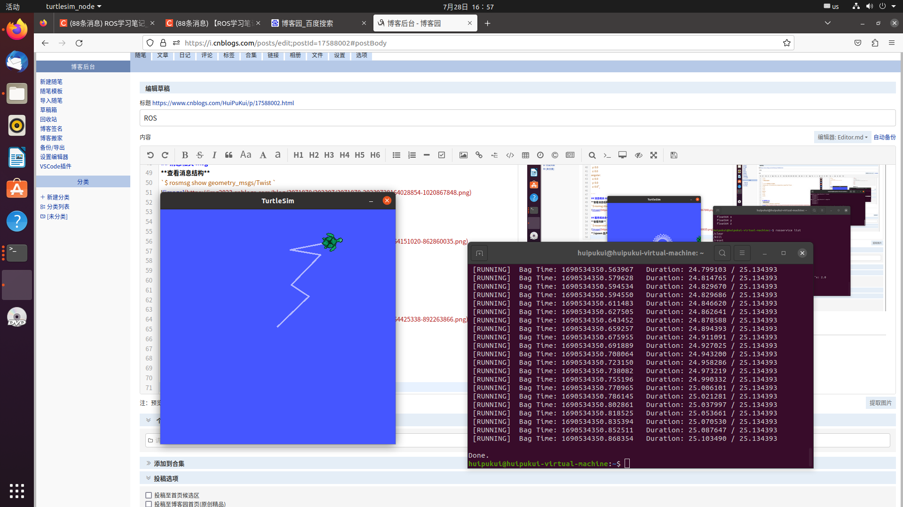Collapse the 投稿选项 section

(x=166, y=478)
